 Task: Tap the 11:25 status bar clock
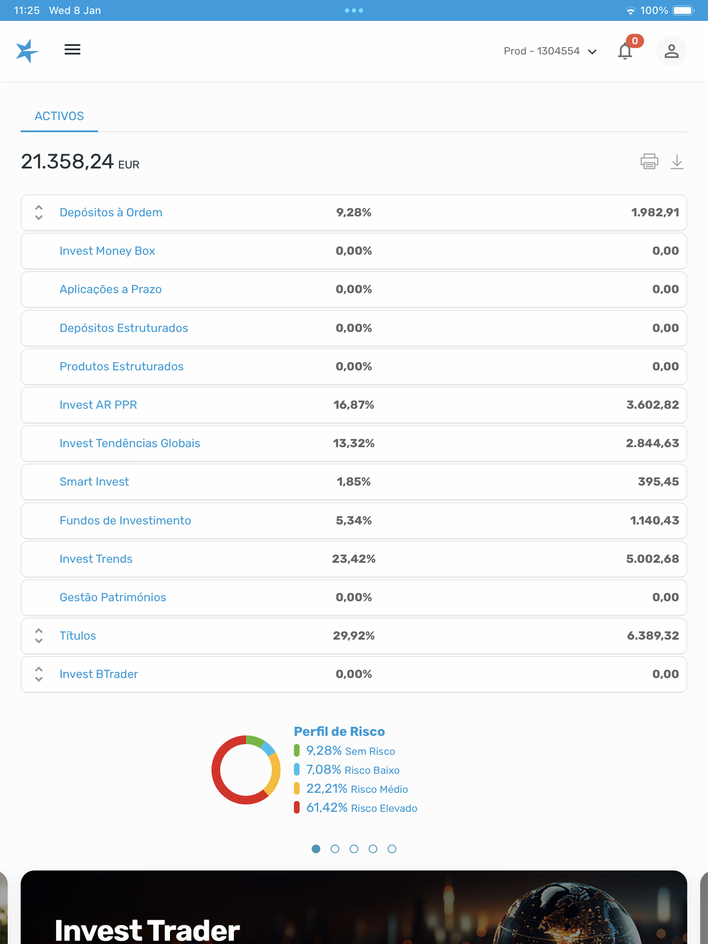pos(27,10)
